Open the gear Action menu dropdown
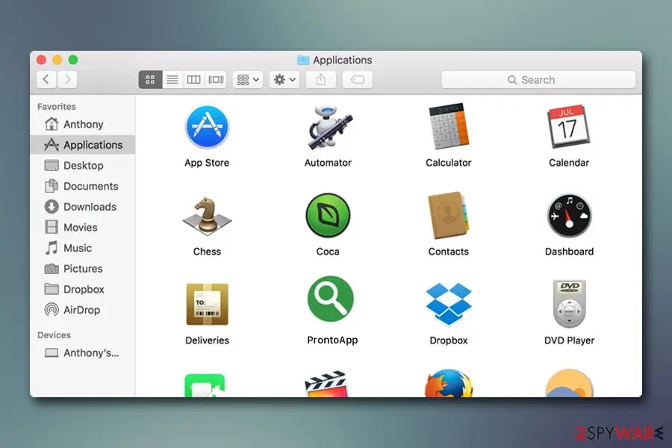Viewport: 672px width, 448px height. point(284,80)
